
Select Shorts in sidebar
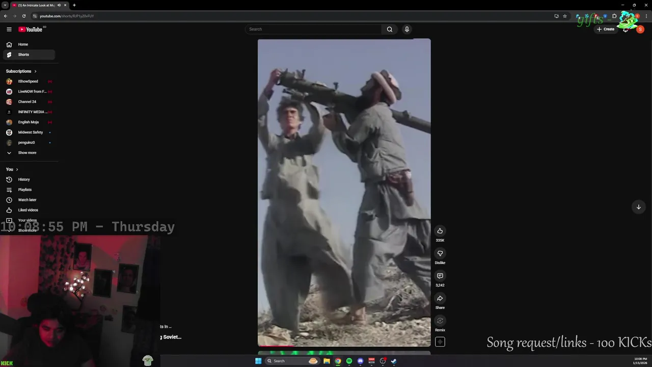click(x=29, y=55)
